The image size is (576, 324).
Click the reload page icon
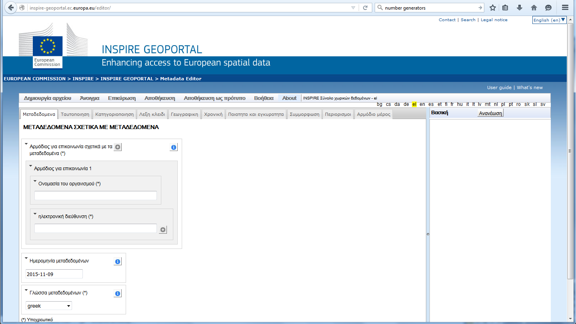point(365,8)
